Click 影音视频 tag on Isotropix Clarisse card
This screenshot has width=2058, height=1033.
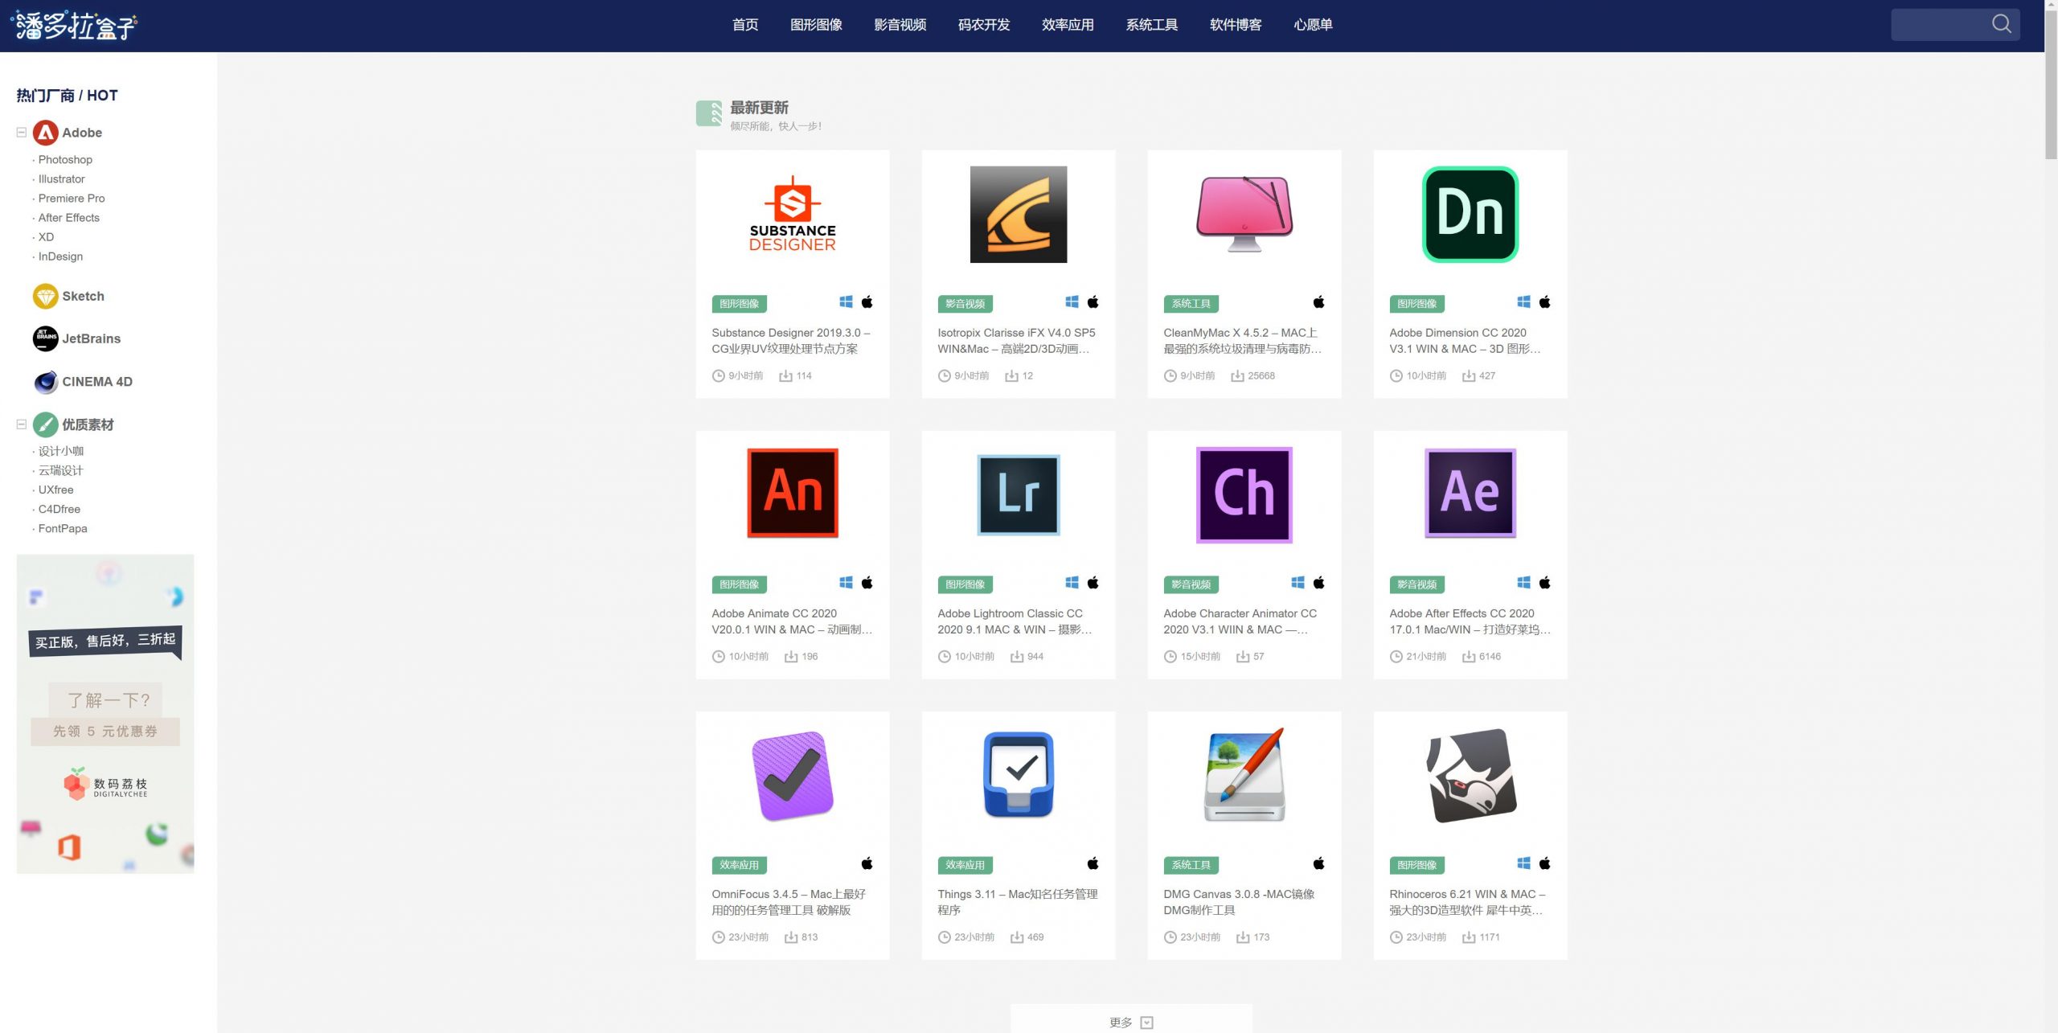[965, 304]
